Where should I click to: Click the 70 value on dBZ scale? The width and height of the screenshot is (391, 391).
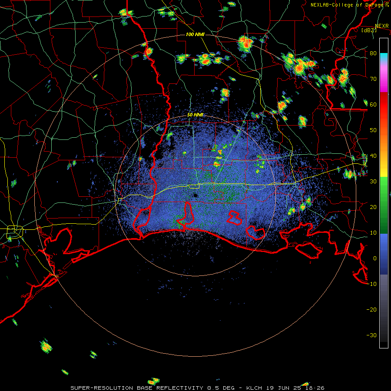tap(373, 79)
